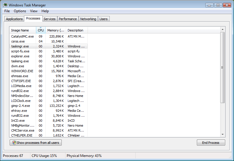Click CPU Usage: 15% in status bar
The image size is (234, 161).
tap(44, 156)
